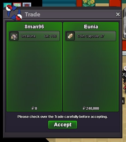Click the red house icon
This screenshot has width=126, height=142.
click(x=27, y=5)
